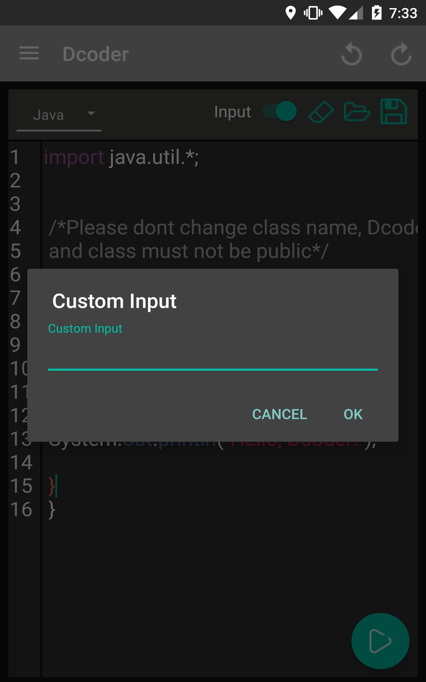Tap line number 1 in the gutter
This screenshot has width=426, height=682.
(x=16, y=157)
